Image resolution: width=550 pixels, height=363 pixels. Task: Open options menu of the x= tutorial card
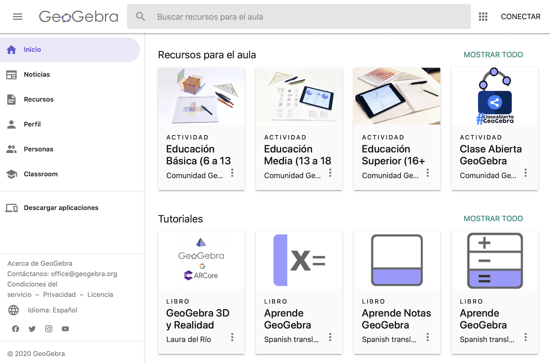click(x=330, y=337)
